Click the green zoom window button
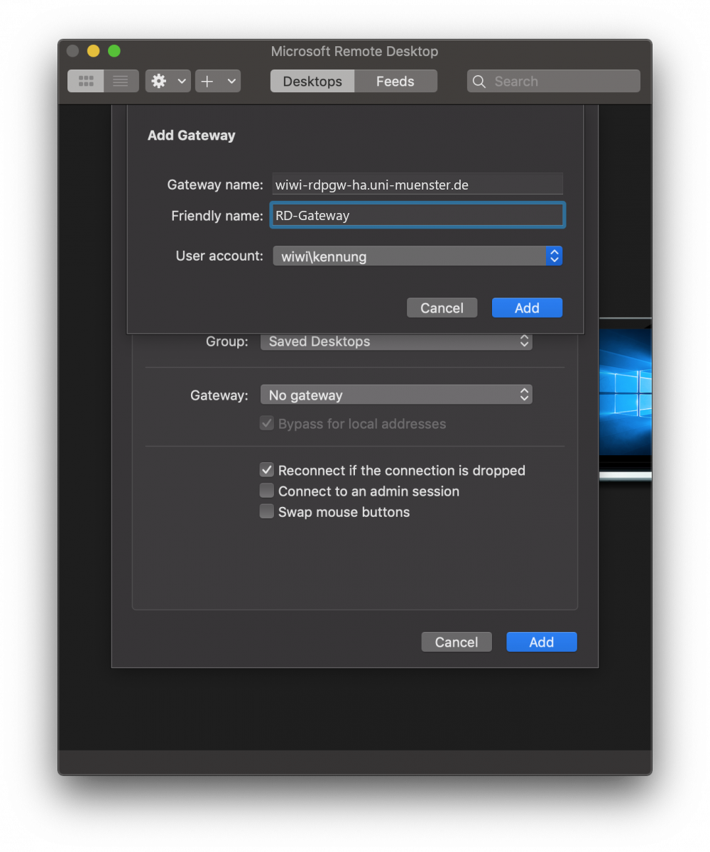 tap(114, 51)
